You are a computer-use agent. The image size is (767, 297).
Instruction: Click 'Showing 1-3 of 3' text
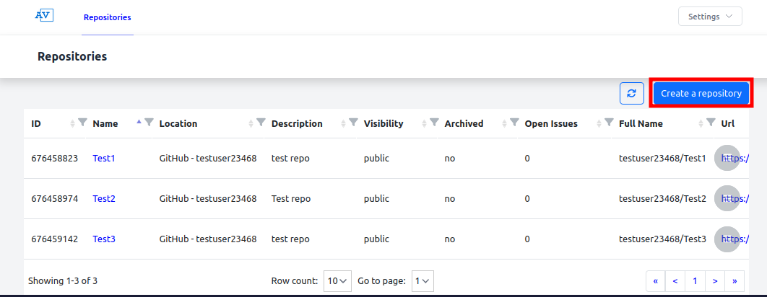point(63,281)
